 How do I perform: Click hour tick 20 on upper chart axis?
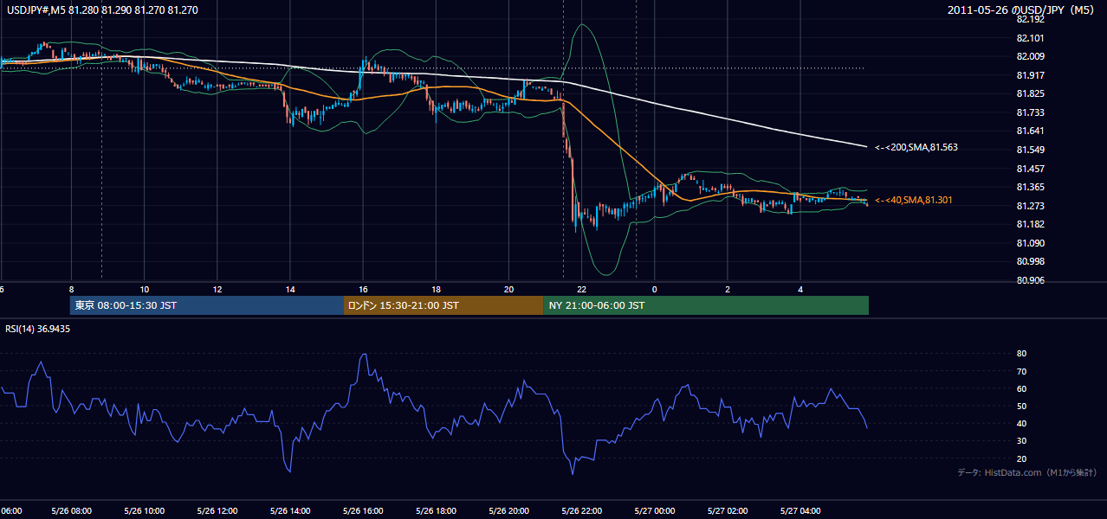[x=508, y=289]
